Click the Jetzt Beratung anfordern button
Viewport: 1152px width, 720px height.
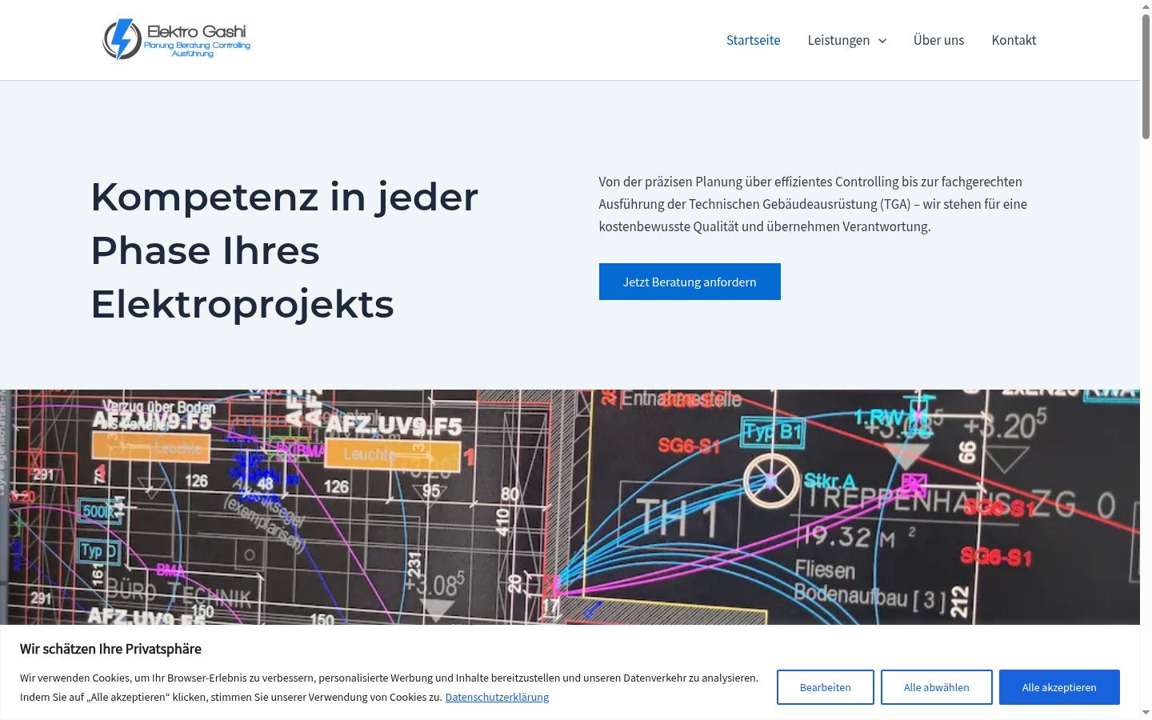tap(690, 282)
